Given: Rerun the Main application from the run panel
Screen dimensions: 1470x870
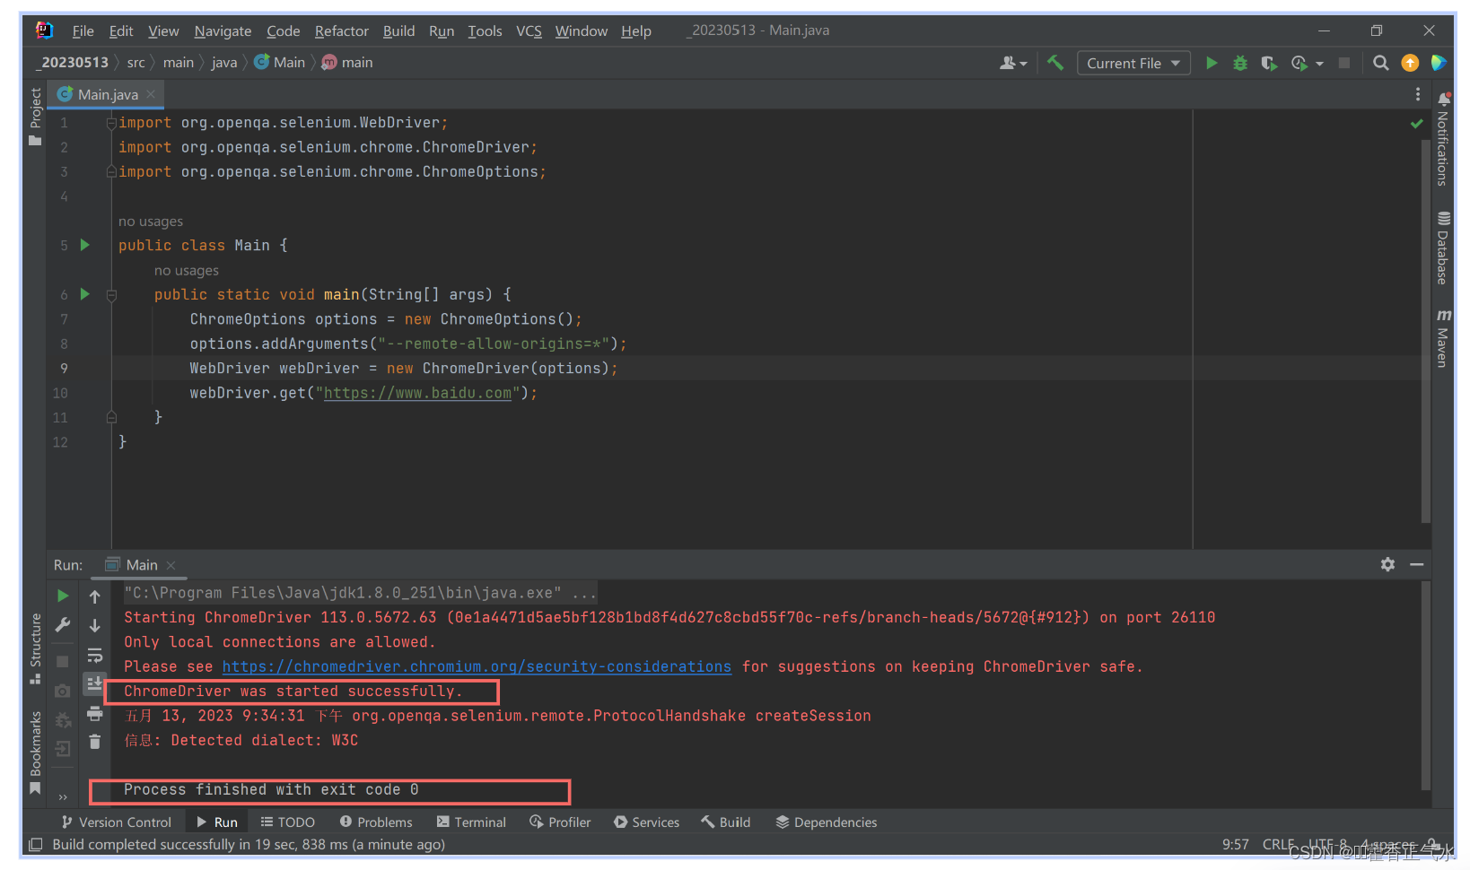Looking at the screenshot, I should pos(62,595).
